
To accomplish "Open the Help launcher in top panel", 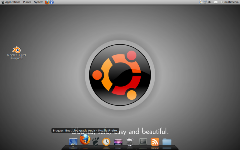I will click(52, 2).
